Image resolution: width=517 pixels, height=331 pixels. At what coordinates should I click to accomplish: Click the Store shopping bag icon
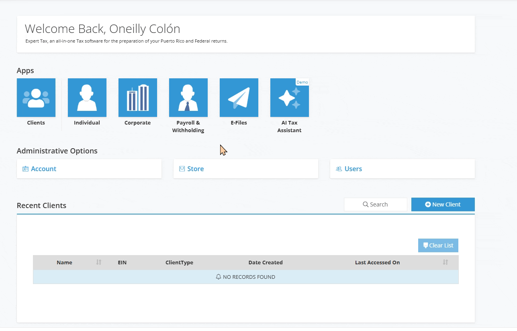click(182, 169)
